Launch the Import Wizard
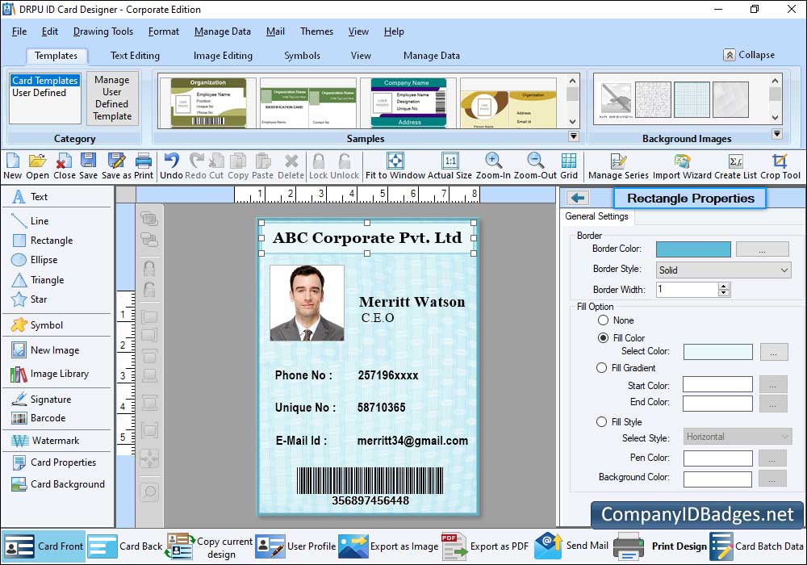The height and width of the screenshot is (565, 807). [x=682, y=166]
